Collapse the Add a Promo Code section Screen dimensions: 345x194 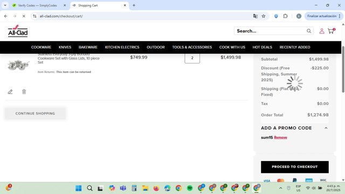[x=326, y=128]
